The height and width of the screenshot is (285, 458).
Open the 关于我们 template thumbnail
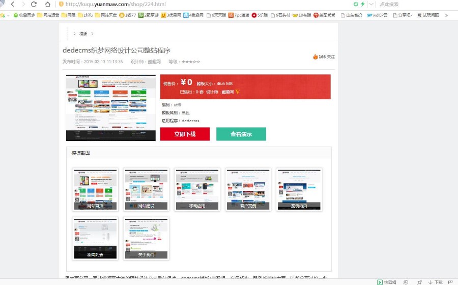(x=146, y=238)
